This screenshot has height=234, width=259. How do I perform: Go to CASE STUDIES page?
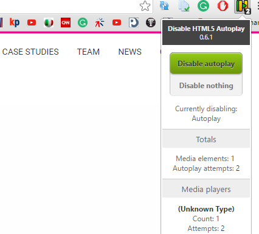30,52
